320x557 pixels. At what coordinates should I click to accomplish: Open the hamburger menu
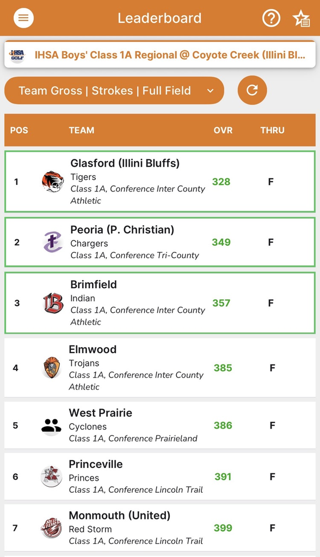point(23,18)
